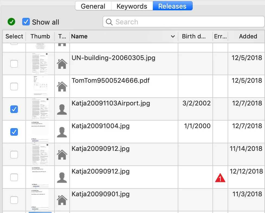This screenshot has width=265, height=213.
Task: Click added date of TomTom9500524666.pdf
Action: coord(247,81)
